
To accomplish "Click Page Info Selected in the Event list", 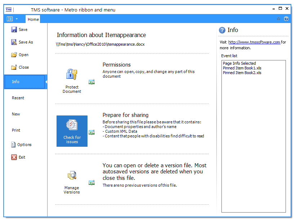I will coord(239,63).
